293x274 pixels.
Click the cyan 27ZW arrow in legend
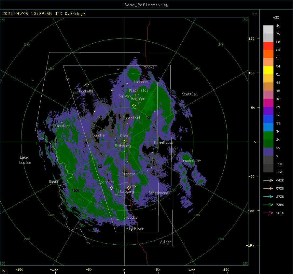(x=268, y=196)
